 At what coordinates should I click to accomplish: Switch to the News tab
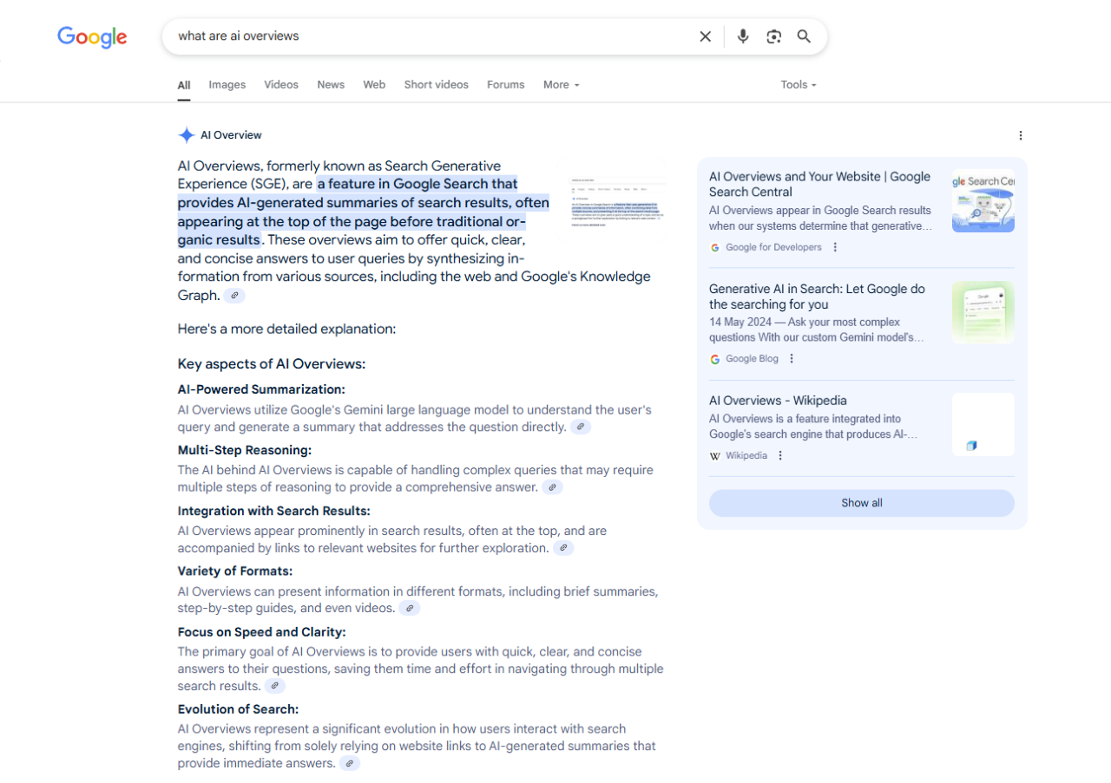tap(331, 85)
